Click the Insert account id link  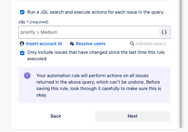pyautogui.click(x=44, y=43)
